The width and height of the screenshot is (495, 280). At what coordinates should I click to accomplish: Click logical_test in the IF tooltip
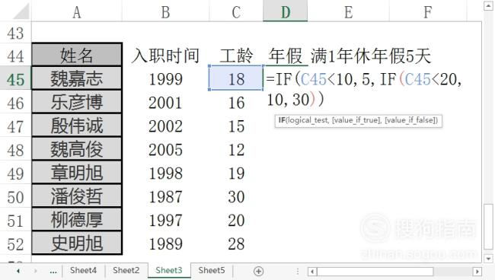coord(308,120)
